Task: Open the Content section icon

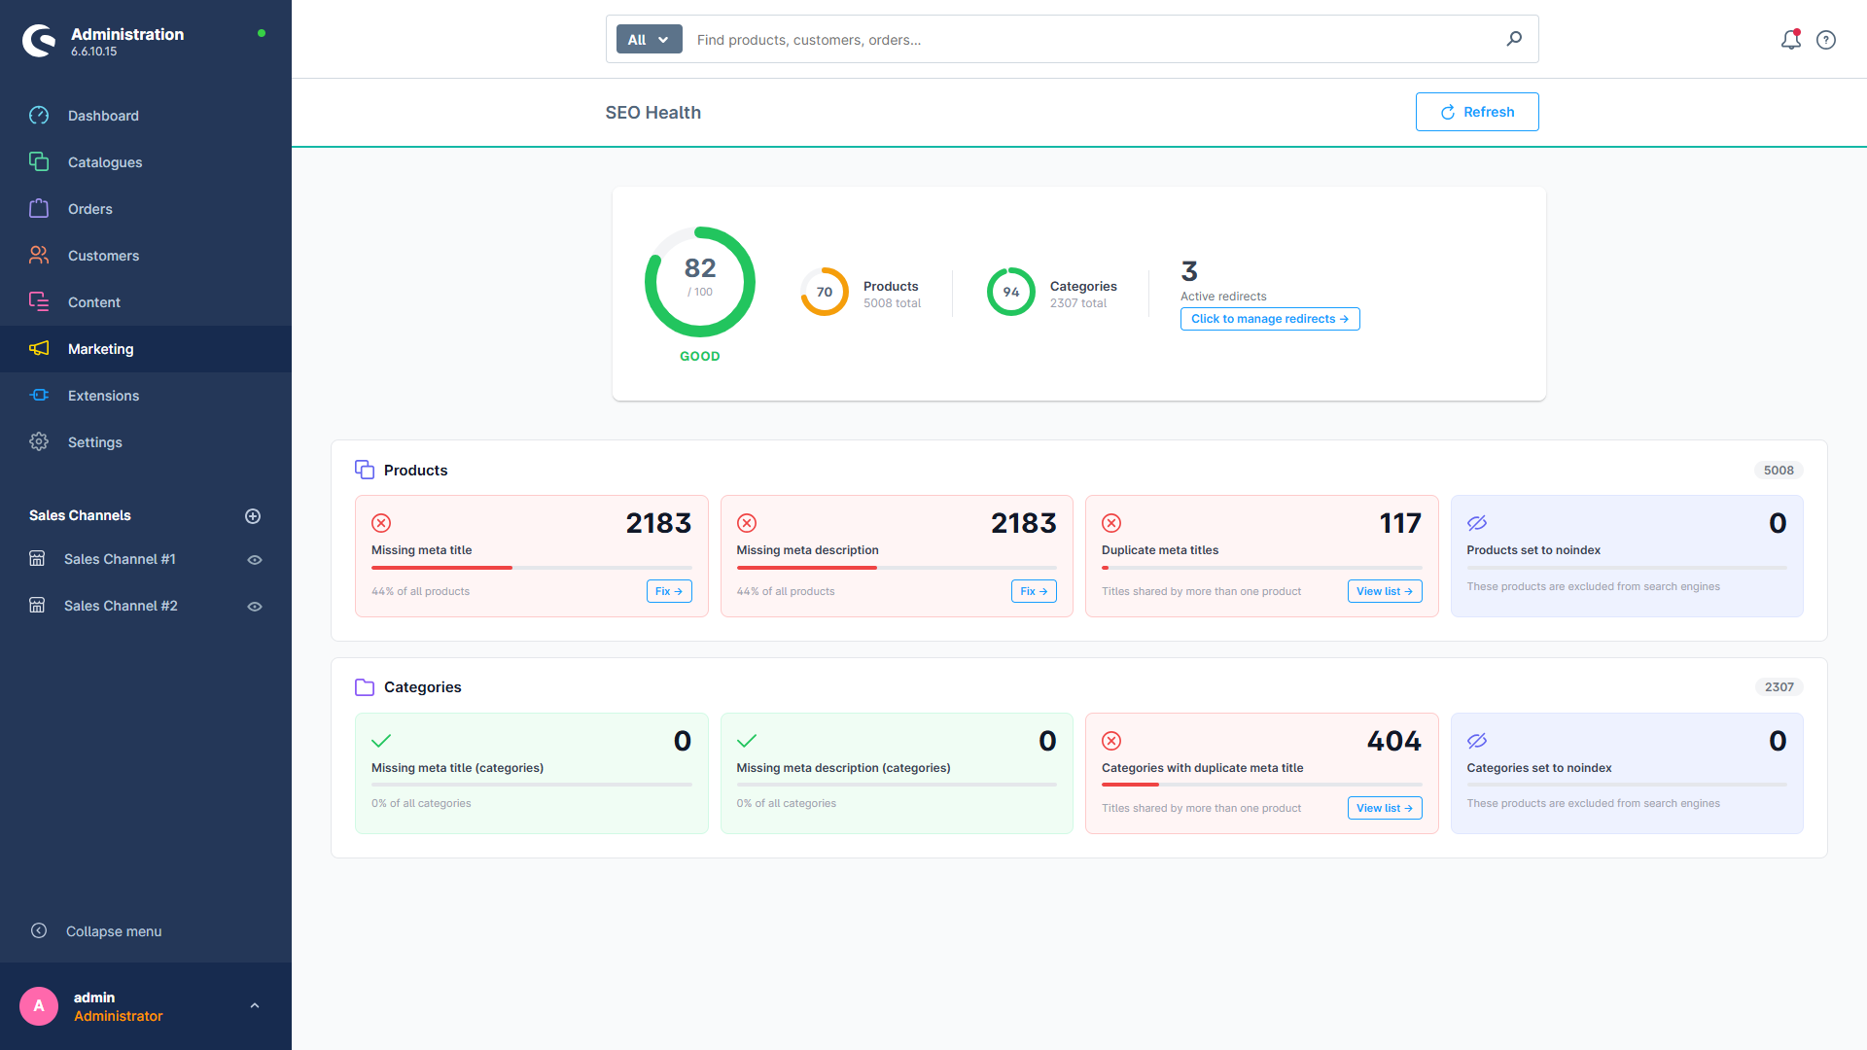Action: click(x=39, y=301)
